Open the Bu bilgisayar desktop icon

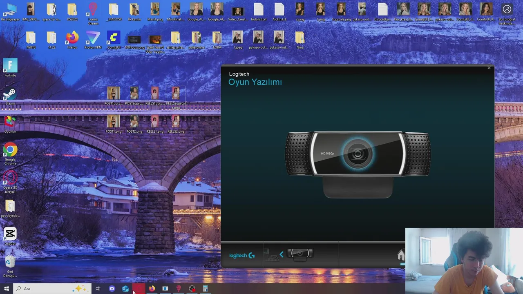[x=10, y=13]
